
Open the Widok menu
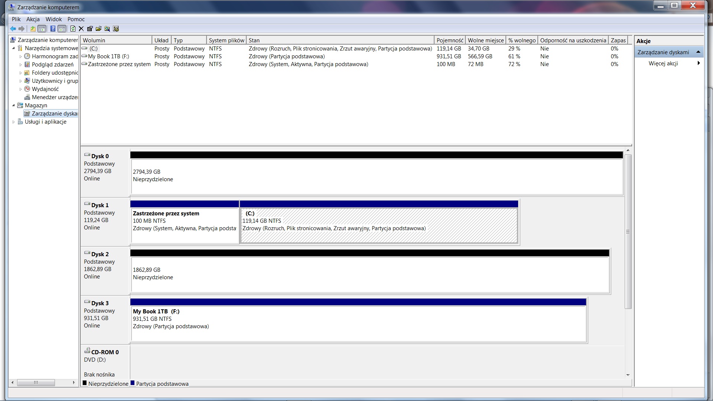(54, 19)
